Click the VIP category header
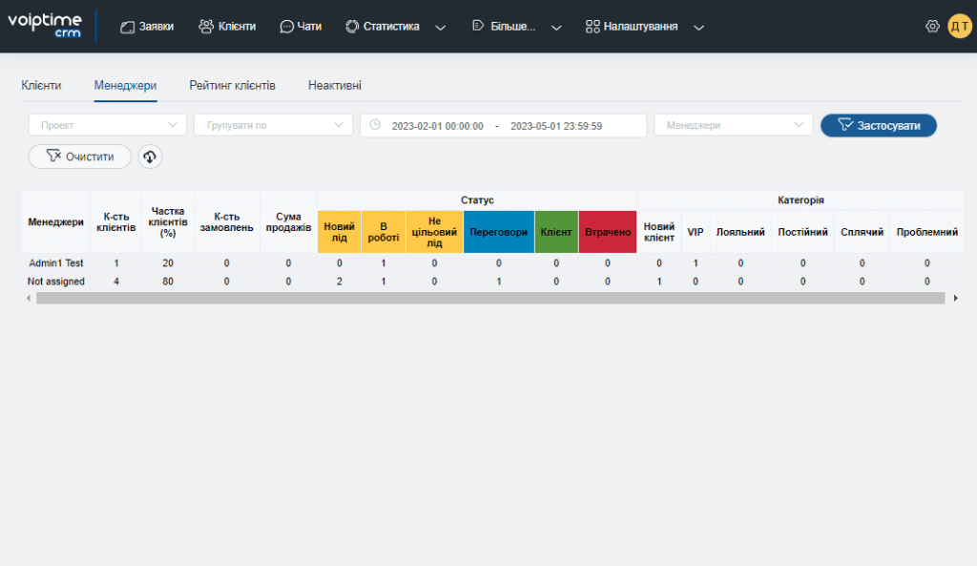The width and height of the screenshot is (977, 566). coord(696,232)
